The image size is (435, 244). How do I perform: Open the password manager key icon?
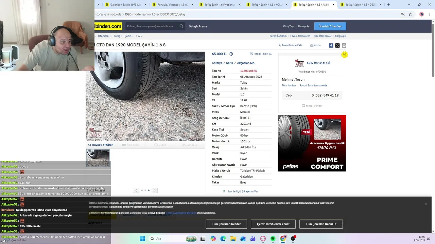pyautogui.click(x=403, y=14)
